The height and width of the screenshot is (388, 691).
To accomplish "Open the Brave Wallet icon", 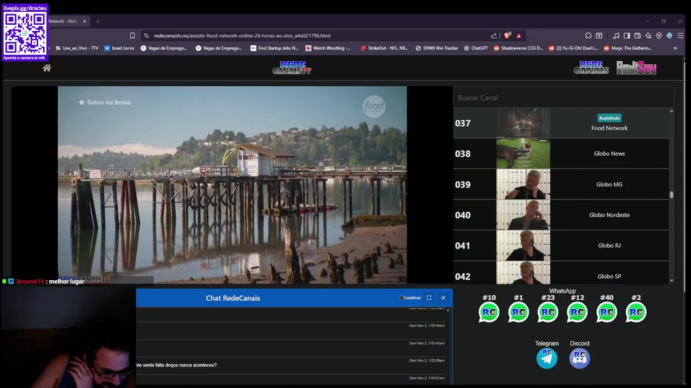I will click(638, 36).
